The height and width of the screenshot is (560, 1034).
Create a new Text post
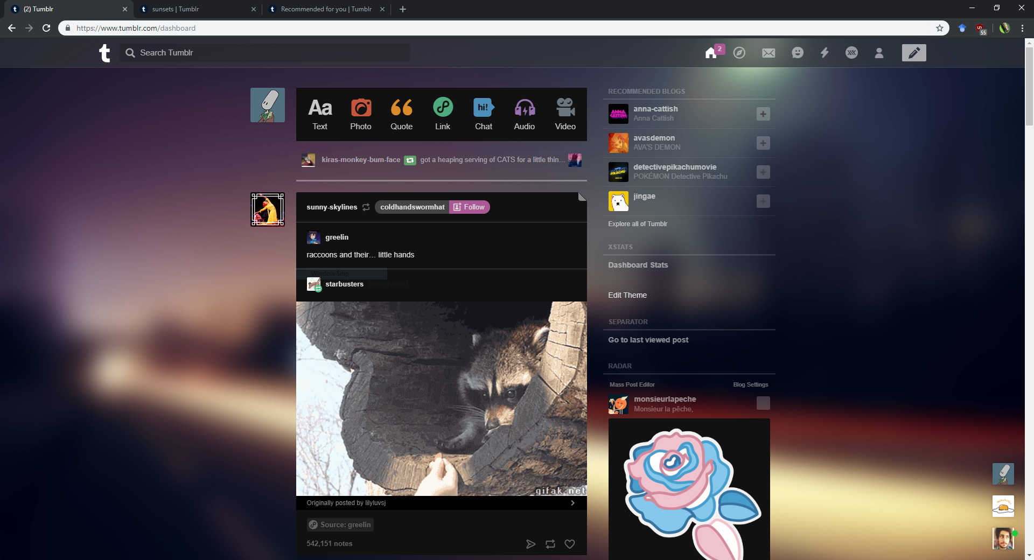coord(320,114)
